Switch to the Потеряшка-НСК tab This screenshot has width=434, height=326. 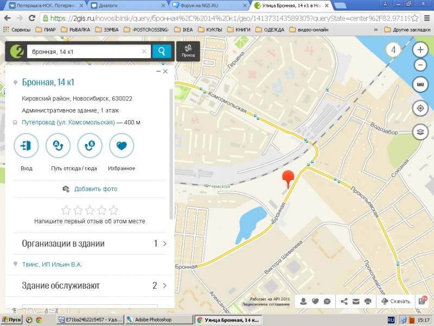[x=46, y=5]
